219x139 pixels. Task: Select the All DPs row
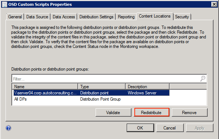pos(92,99)
